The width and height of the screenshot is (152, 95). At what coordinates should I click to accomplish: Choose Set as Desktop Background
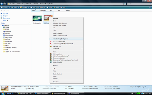coord(66,39)
